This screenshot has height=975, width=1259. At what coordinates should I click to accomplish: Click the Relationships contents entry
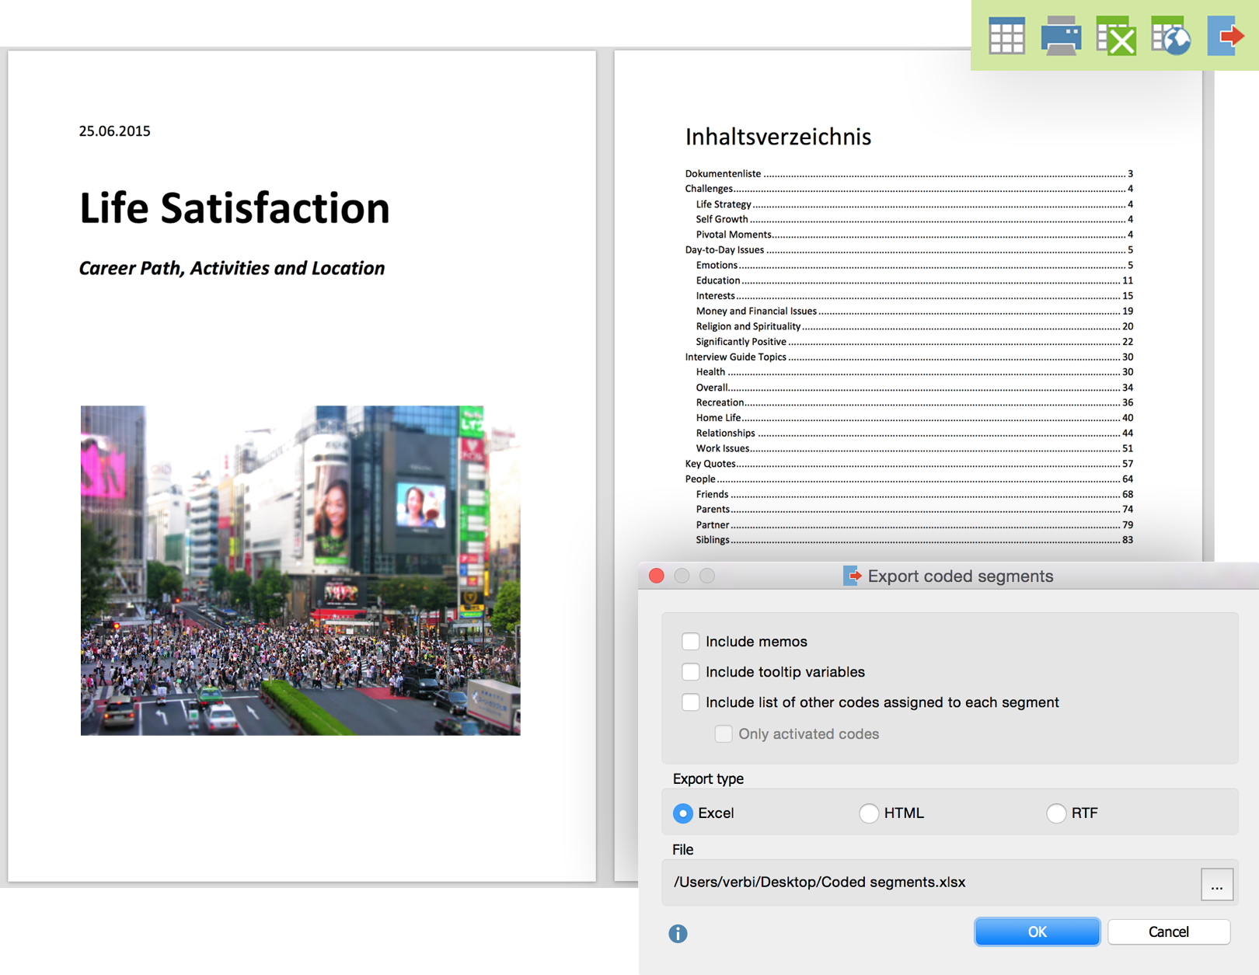coord(914,434)
